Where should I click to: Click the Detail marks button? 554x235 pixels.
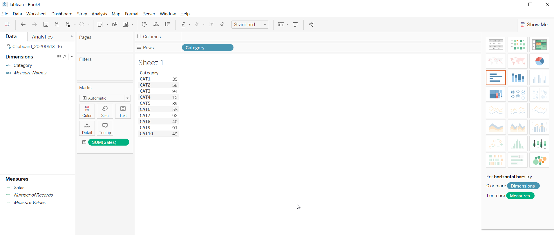[87, 128]
